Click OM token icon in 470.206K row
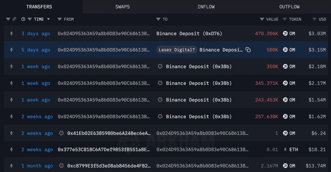This screenshot has width=331, height=172. [285, 34]
